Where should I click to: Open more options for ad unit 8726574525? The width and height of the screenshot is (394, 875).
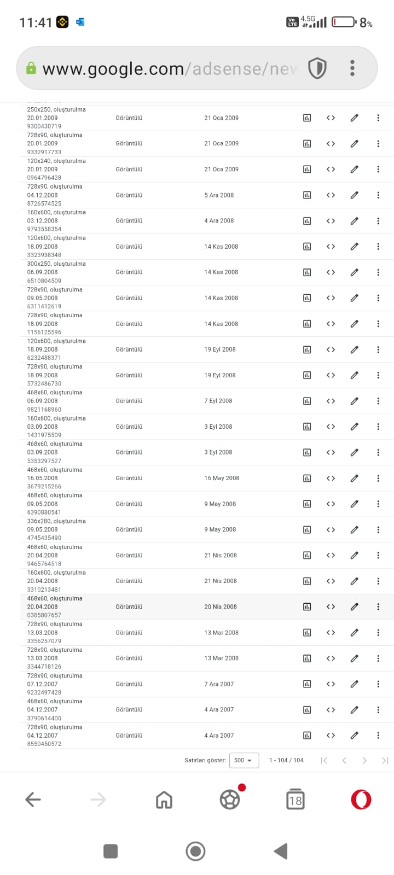[378, 195]
